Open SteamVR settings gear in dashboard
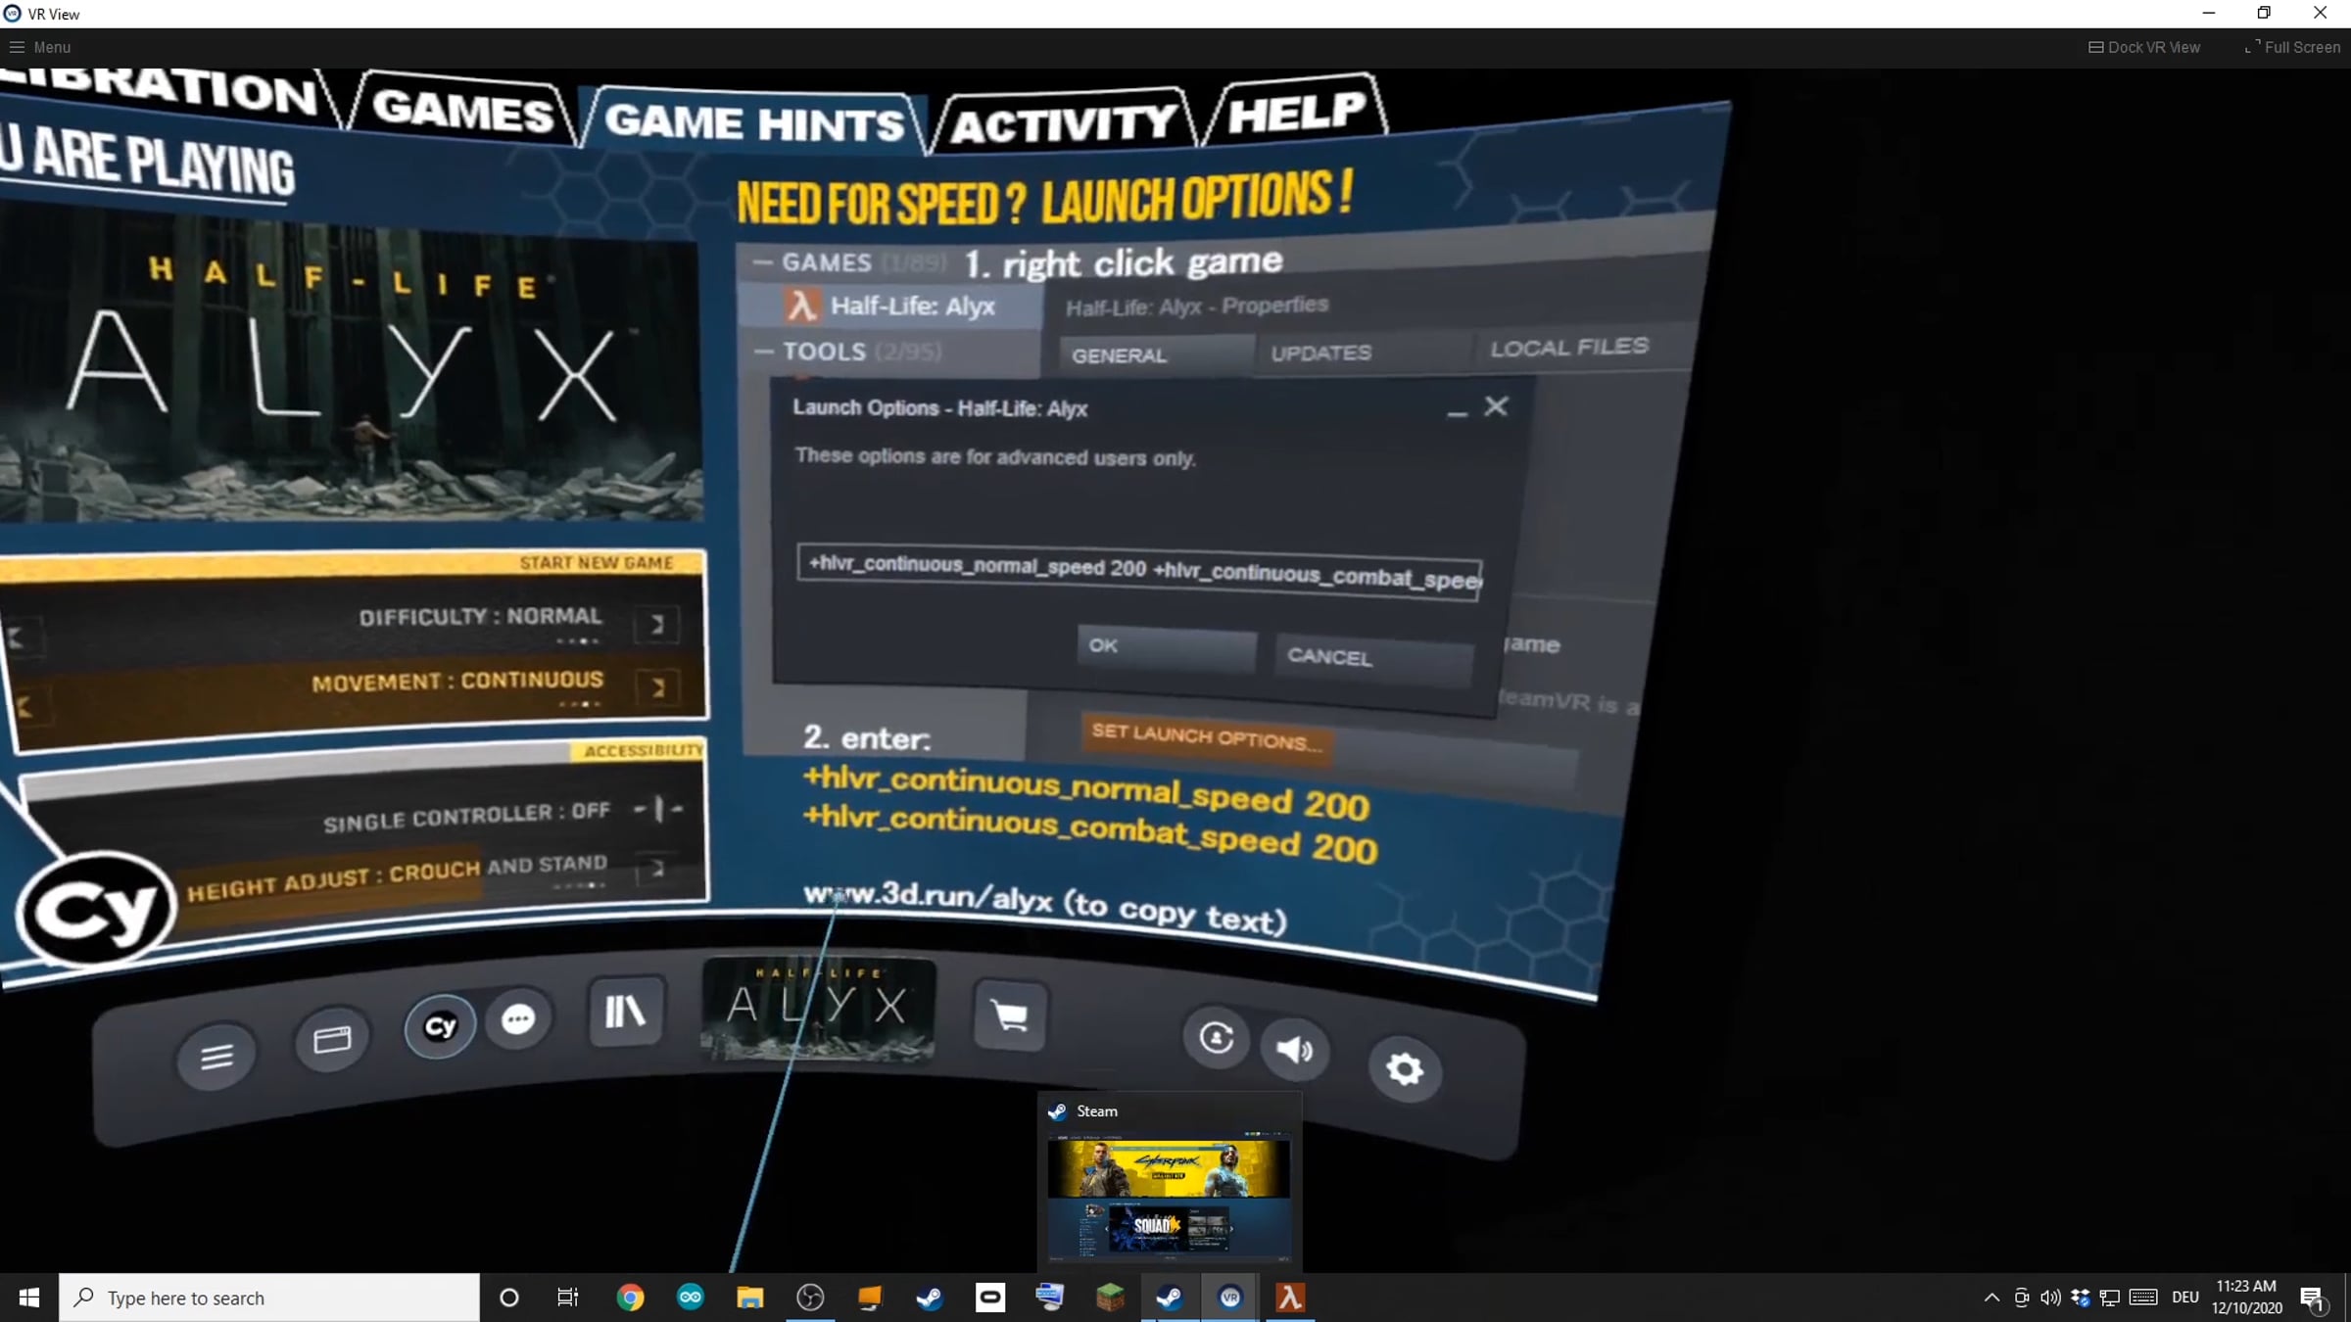 point(1405,1068)
